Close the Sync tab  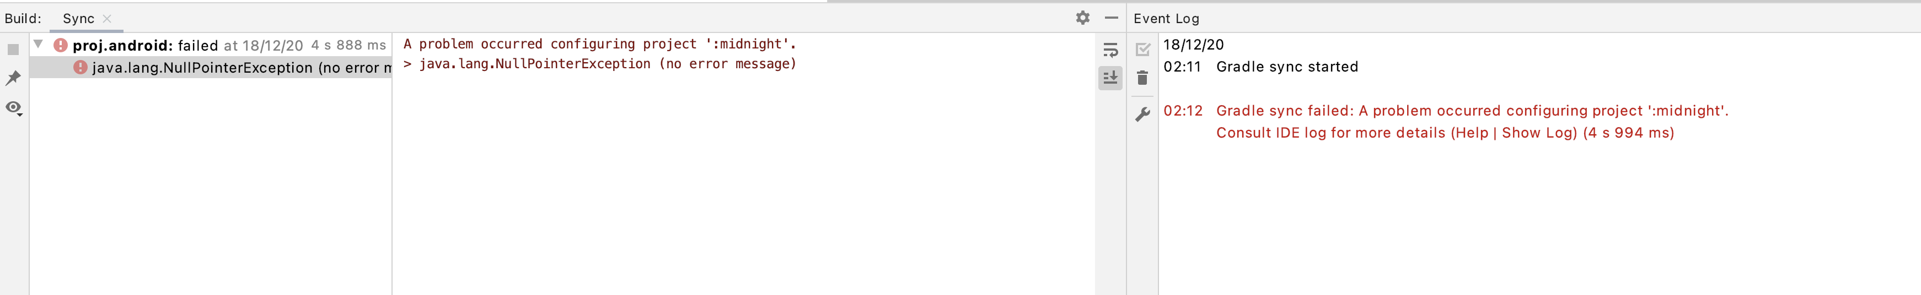pyautogui.click(x=106, y=19)
